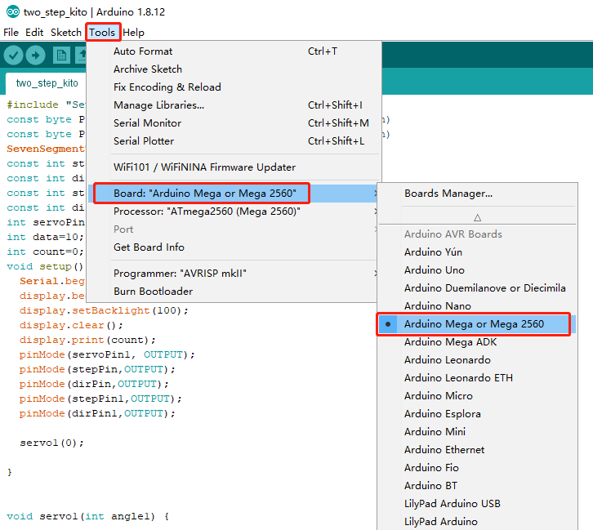
Task: Select Arduino Mega ADK board
Action: pos(477,342)
